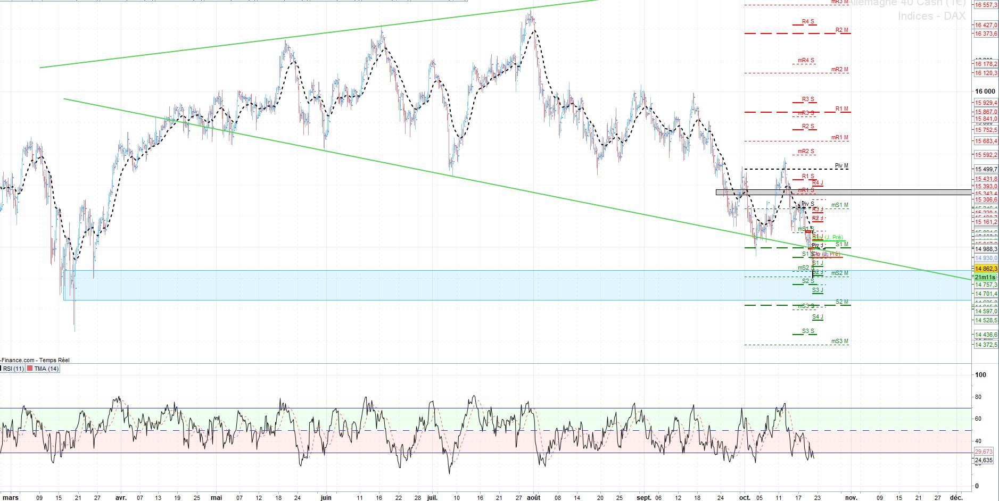Click the 'sept.' date on the time axis

[x=644, y=498]
